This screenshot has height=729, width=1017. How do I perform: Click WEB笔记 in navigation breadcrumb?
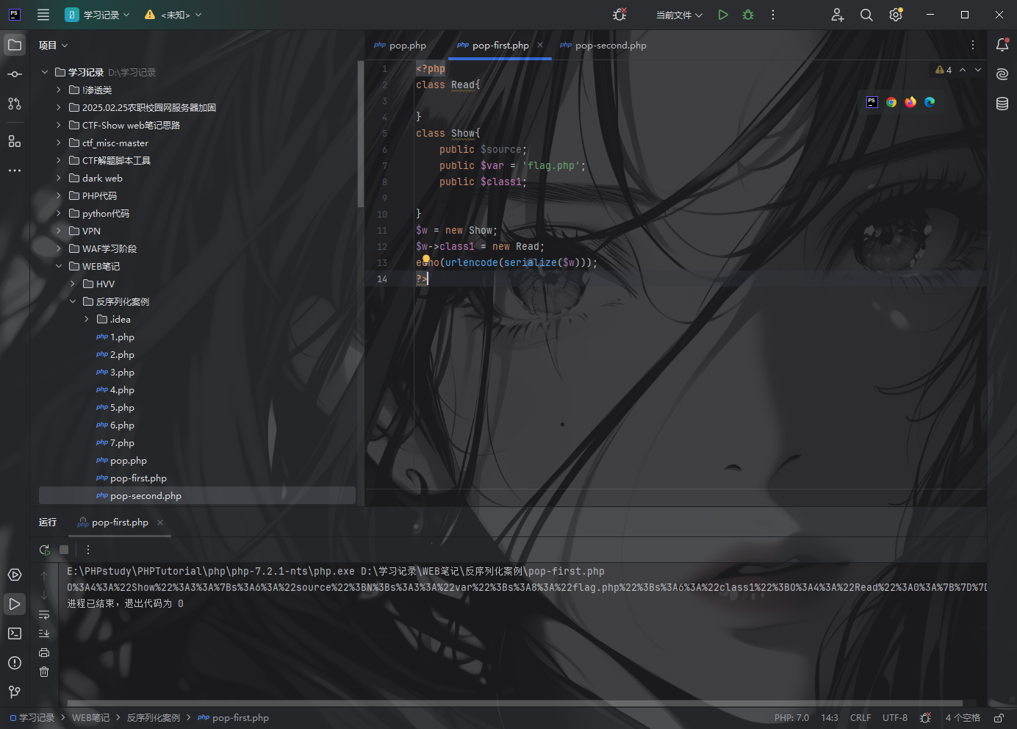tap(90, 718)
